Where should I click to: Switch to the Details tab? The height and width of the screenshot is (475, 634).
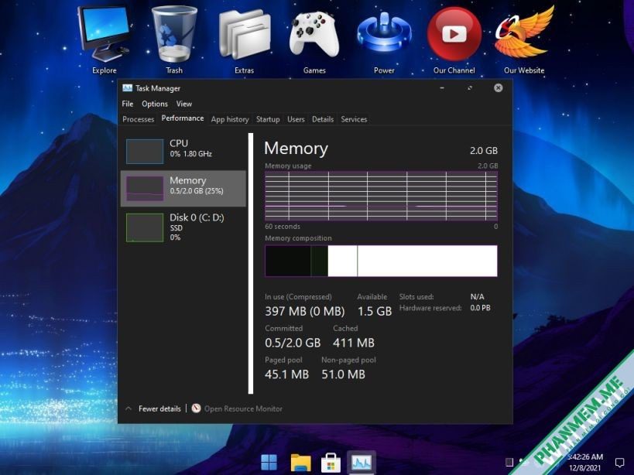coord(323,119)
